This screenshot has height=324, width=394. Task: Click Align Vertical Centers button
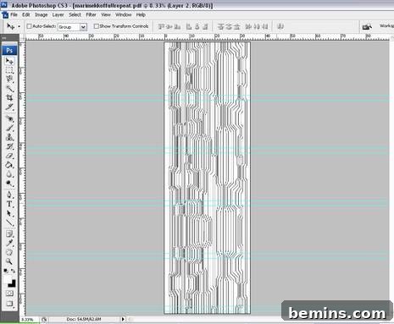pos(169,27)
